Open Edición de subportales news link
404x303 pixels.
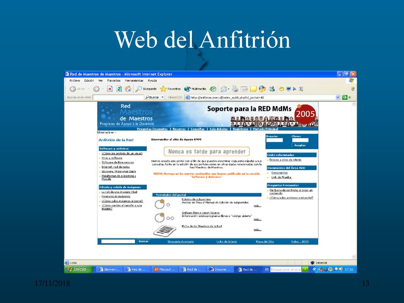[196, 199]
